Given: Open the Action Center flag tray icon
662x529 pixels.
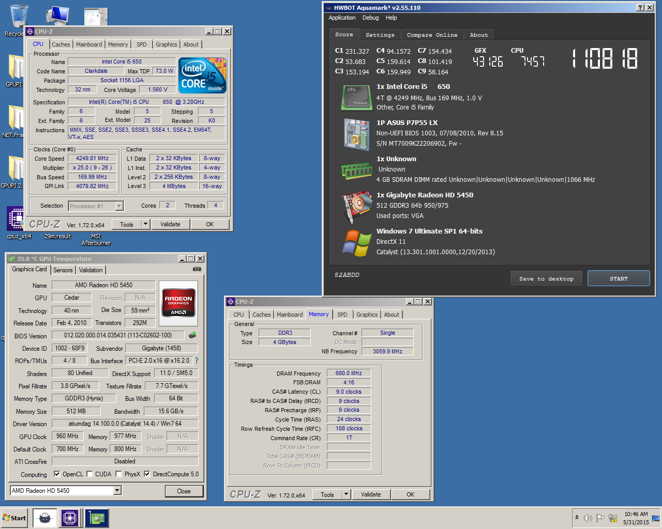Looking at the screenshot, I should [600, 518].
